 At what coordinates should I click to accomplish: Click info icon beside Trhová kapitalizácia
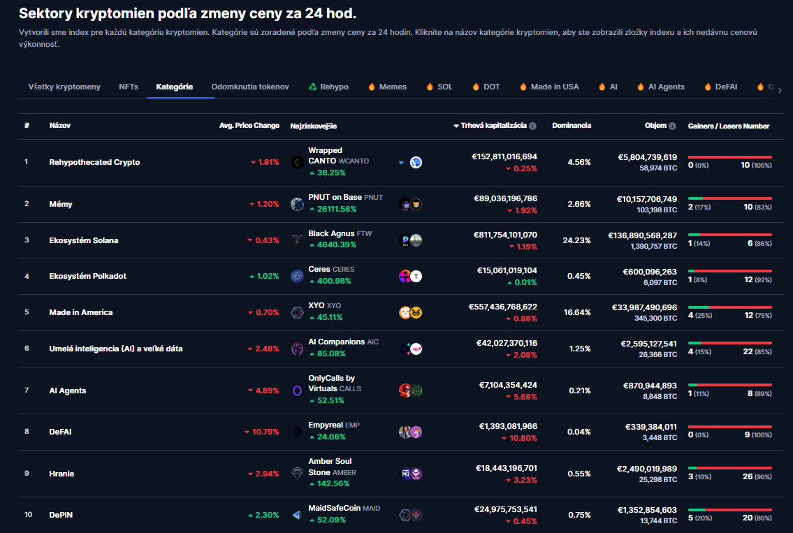tap(532, 126)
